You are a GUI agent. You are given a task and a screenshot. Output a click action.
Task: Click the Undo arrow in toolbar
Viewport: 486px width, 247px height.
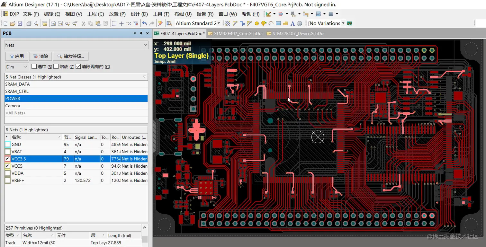(x=144, y=23)
